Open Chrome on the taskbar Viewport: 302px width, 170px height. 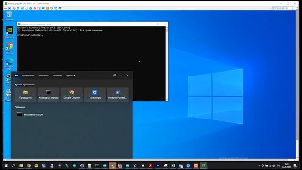tap(29, 166)
